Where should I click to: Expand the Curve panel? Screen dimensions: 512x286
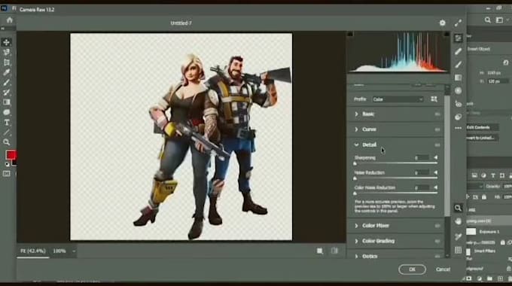[x=357, y=129]
